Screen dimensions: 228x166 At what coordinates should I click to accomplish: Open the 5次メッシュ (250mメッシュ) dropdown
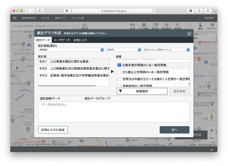[166, 50]
